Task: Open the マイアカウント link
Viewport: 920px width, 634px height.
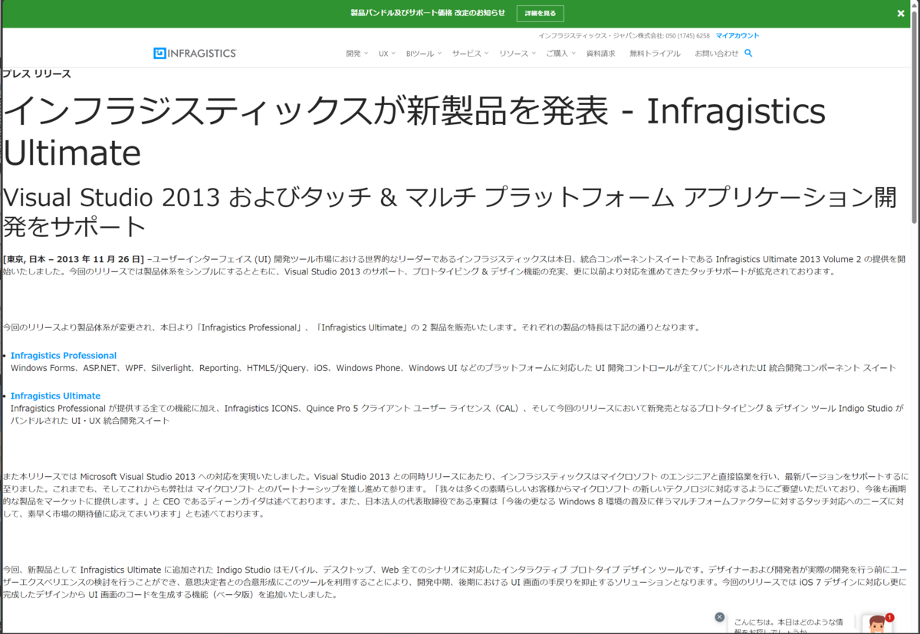Action: (x=738, y=36)
